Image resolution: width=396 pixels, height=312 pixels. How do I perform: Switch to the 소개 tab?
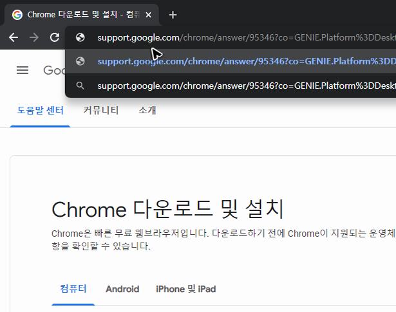pos(147,111)
